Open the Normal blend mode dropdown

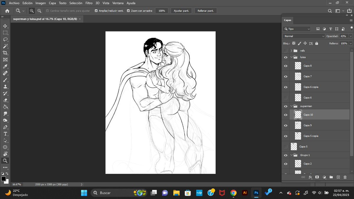(x=304, y=36)
